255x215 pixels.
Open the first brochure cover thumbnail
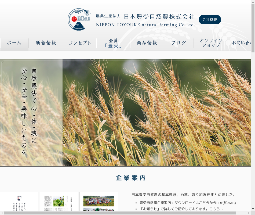click(x=19, y=202)
